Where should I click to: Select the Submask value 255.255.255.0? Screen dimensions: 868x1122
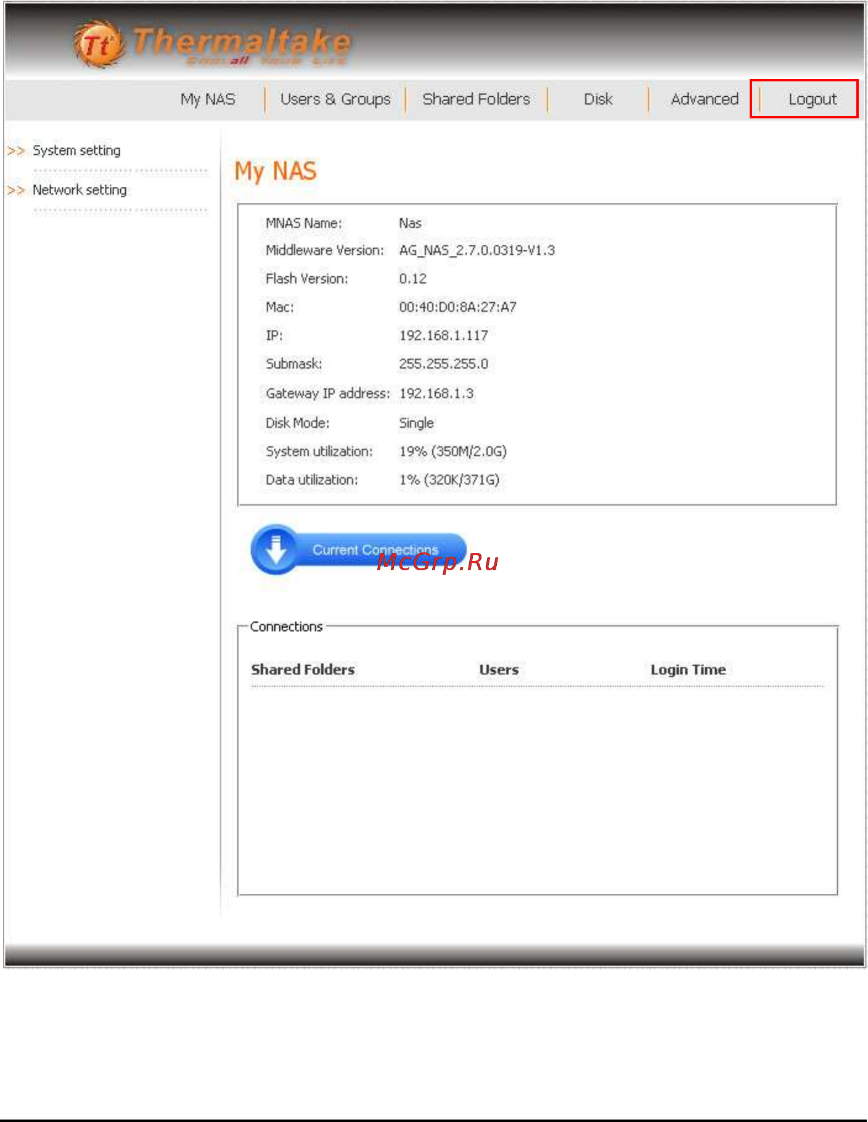pos(443,364)
